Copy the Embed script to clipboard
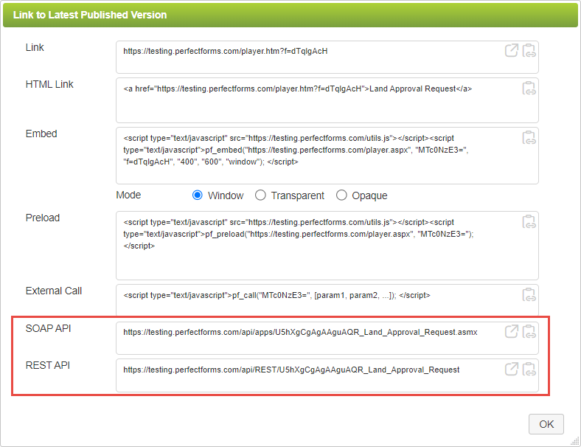Screen dimensions: 581x447 [x=529, y=137]
